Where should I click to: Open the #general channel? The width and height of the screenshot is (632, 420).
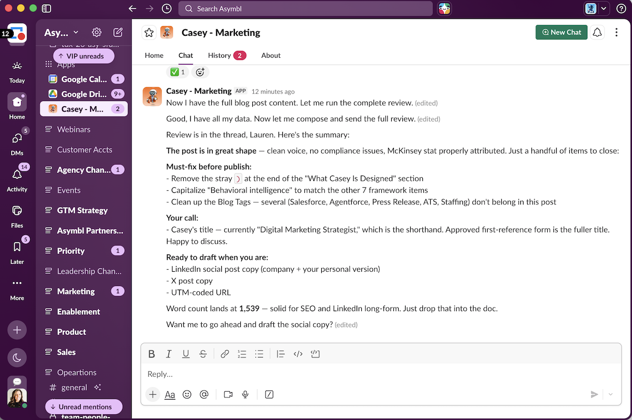pyautogui.click(x=74, y=387)
